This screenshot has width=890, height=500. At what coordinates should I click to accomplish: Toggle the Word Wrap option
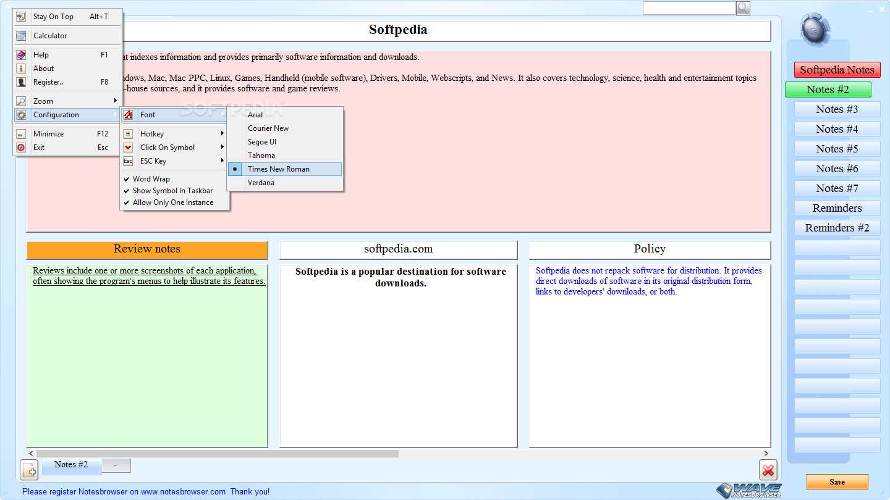(x=175, y=179)
